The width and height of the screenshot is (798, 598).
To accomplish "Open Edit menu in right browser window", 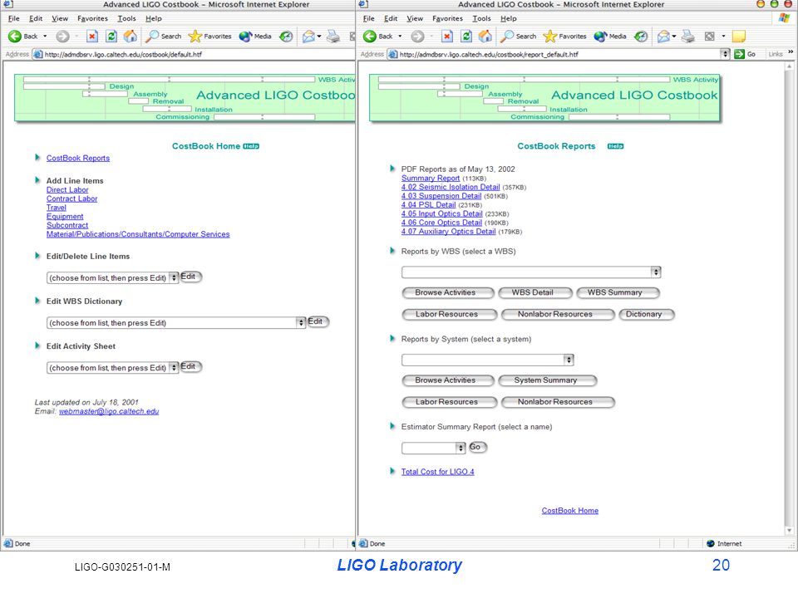I will click(x=391, y=18).
